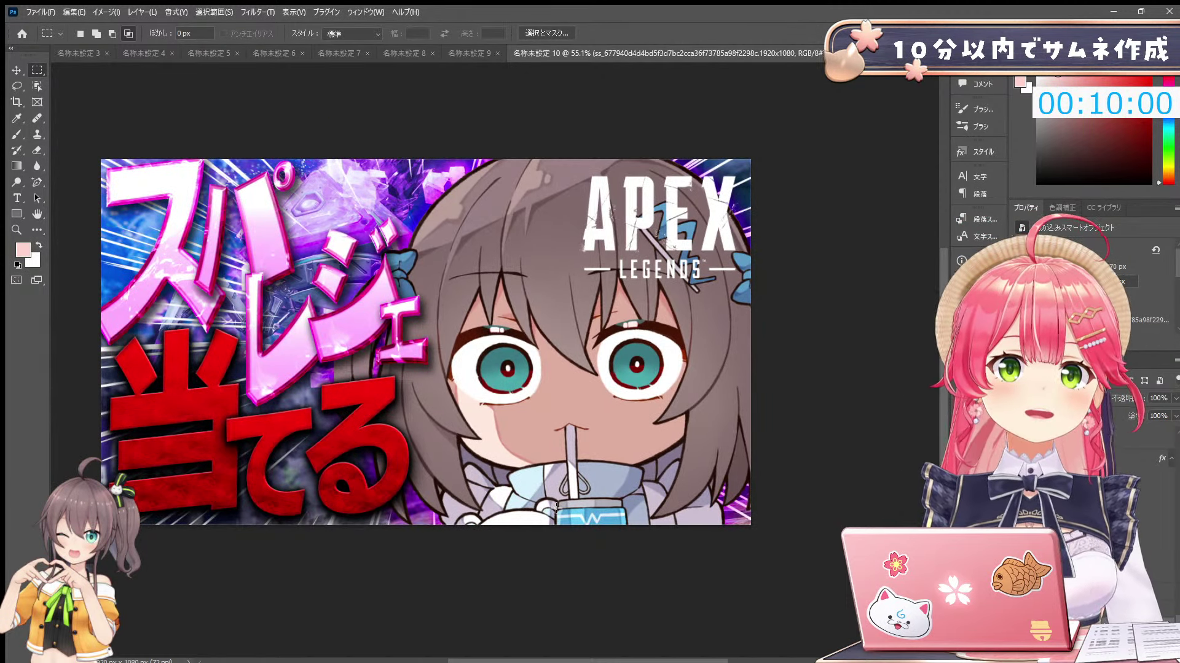
Task: Expand layer effects chevron beside fx
Action: [x=1171, y=458]
